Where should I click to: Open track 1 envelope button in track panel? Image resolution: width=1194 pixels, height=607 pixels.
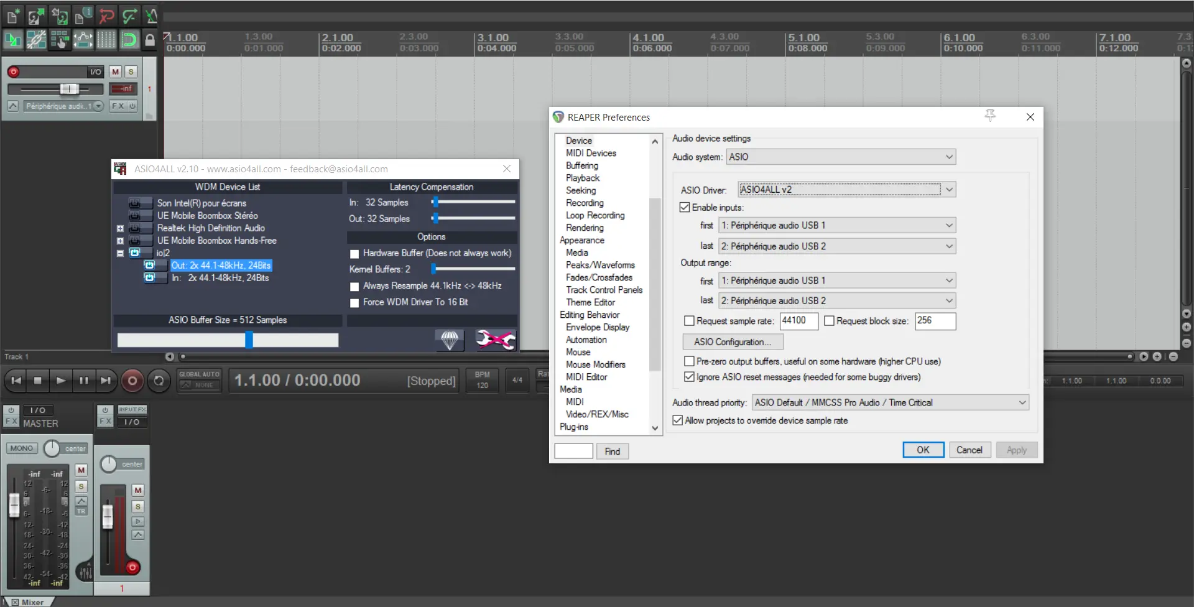(x=12, y=106)
